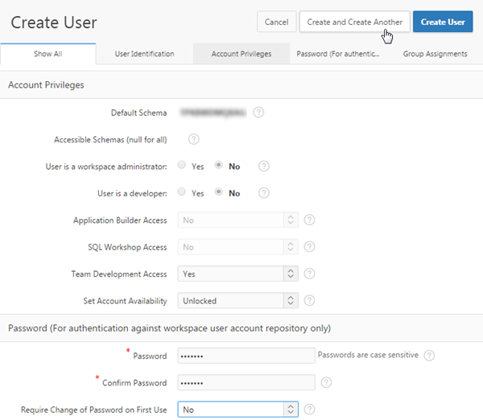View help for Team Development Access

(x=309, y=274)
